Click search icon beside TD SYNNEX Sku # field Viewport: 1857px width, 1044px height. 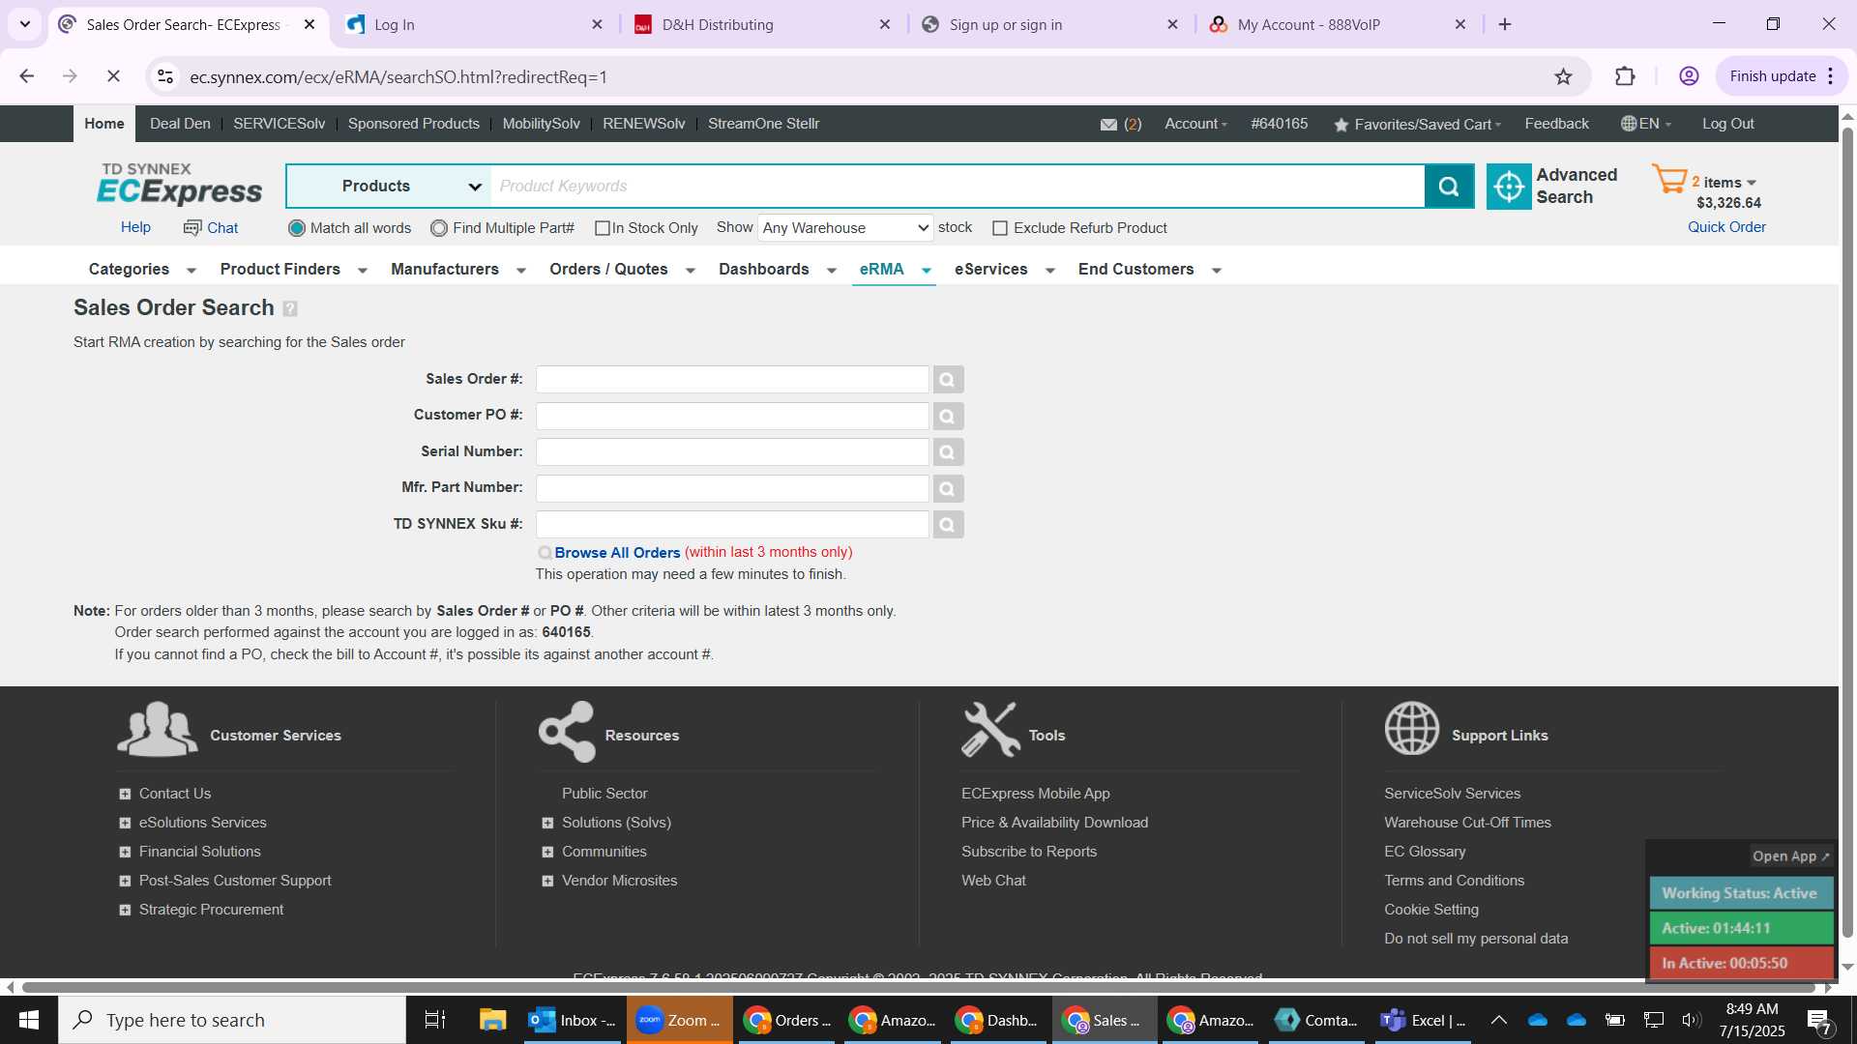[948, 525]
